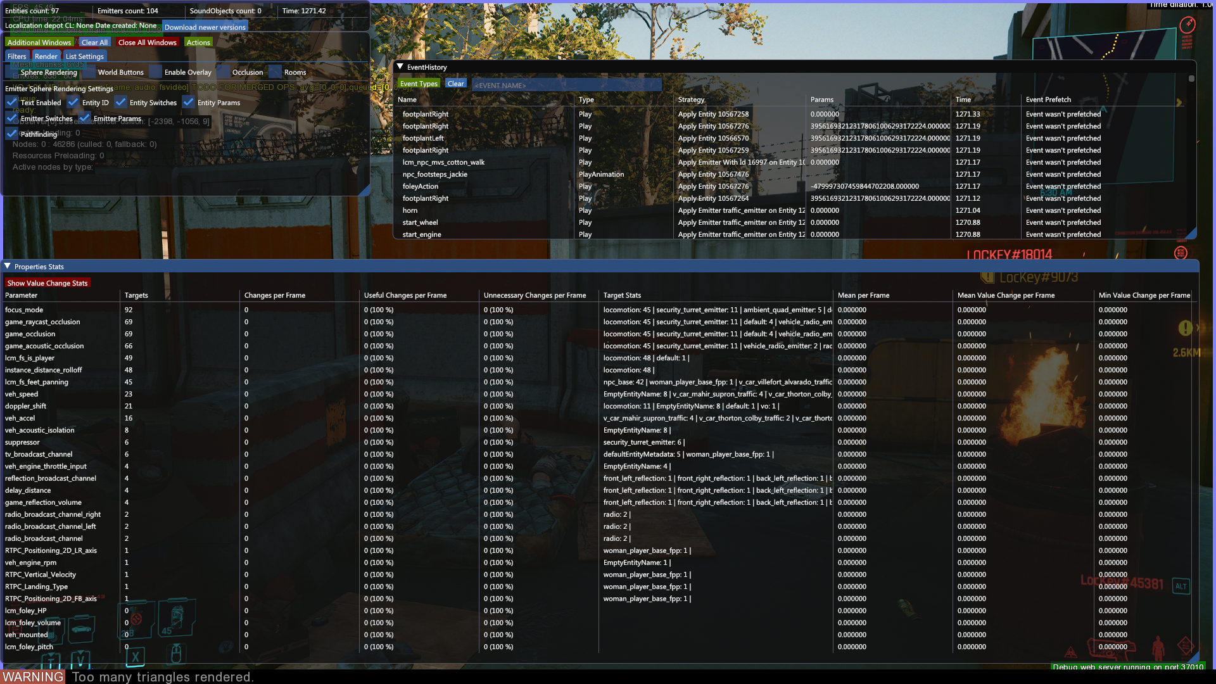Viewport: 1216px width, 684px height.
Task: Turn on the Occlusion checkbox
Action: click(x=224, y=72)
